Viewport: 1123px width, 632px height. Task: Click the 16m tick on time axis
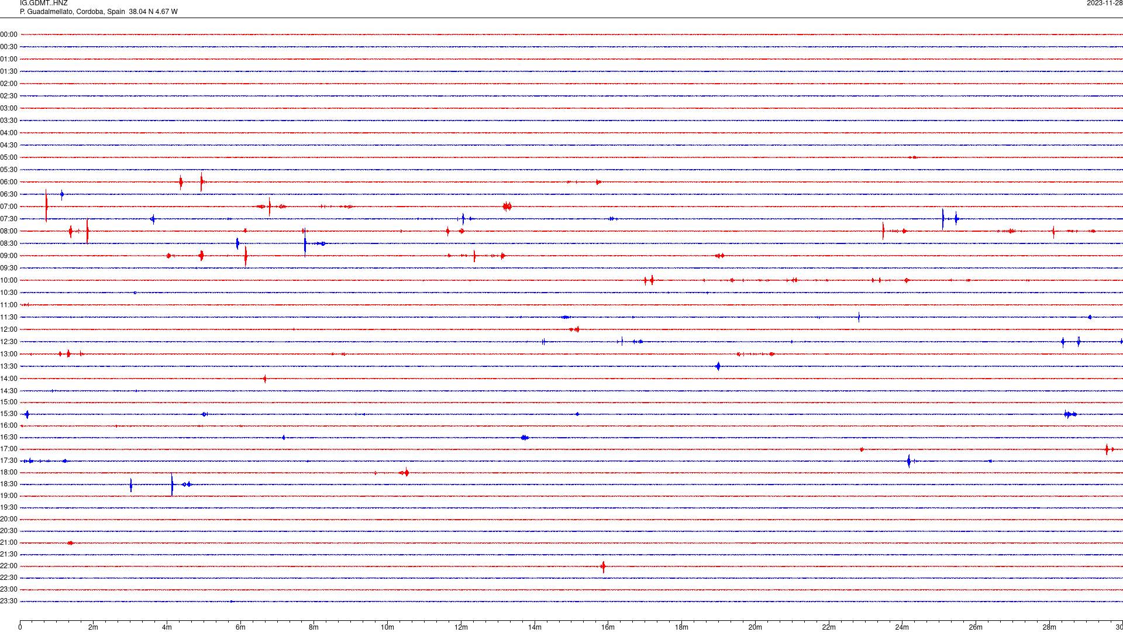(x=608, y=627)
